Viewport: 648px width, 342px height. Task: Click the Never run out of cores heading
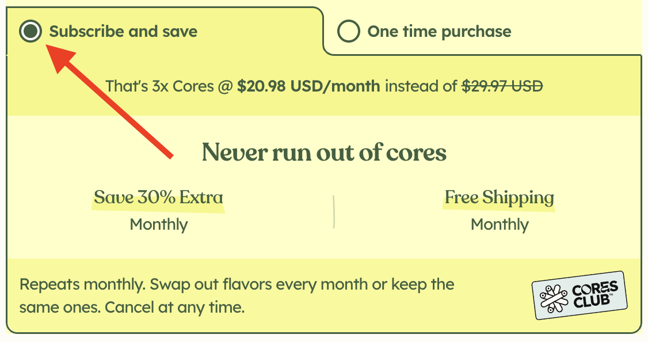point(324,152)
